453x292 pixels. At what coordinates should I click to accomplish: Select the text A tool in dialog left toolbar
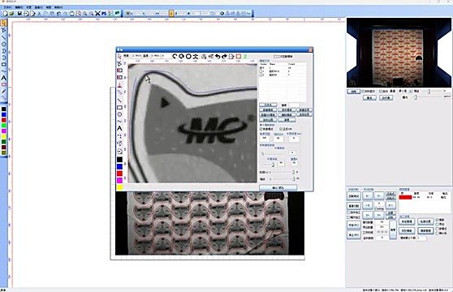(119, 128)
